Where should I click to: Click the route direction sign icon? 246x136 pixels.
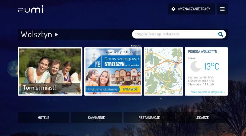point(173,9)
